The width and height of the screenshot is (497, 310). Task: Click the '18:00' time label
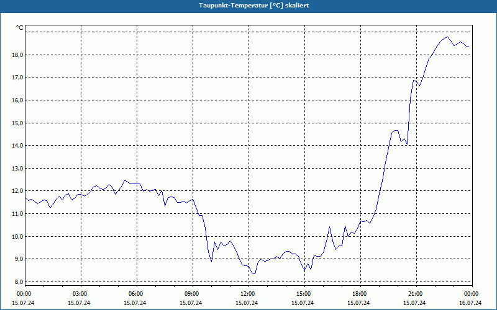[359, 294]
